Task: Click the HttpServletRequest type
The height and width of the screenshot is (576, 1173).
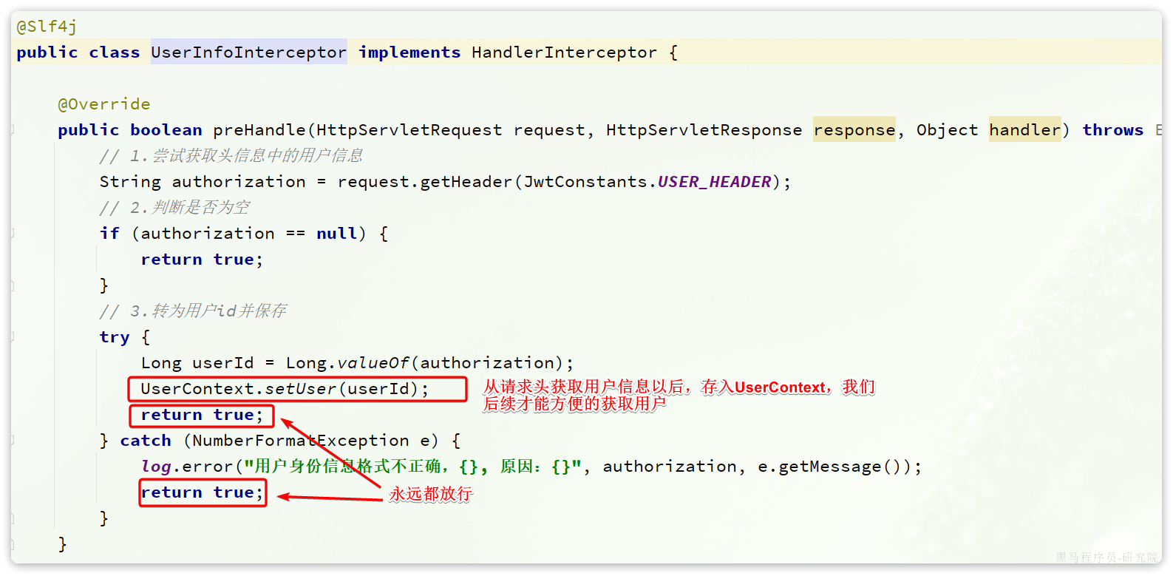Action: tap(409, 130)
